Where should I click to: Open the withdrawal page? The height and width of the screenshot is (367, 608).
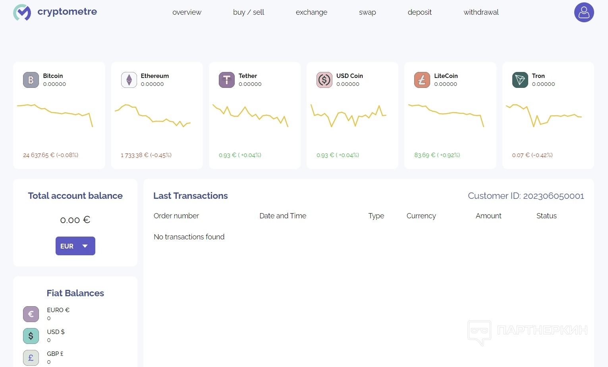click(x=481, y=12)
